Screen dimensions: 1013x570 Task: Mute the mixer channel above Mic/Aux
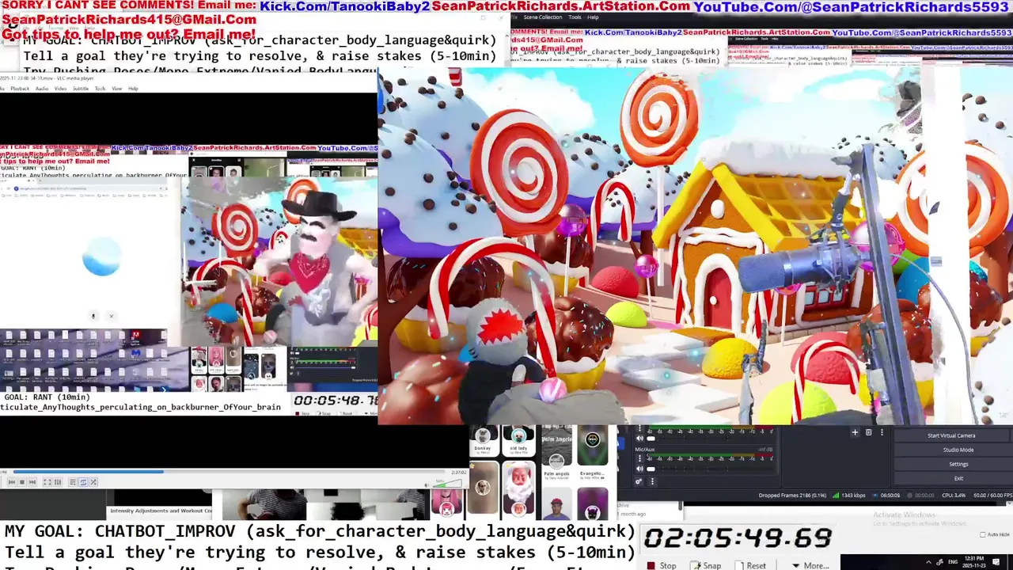click(x=640, y=438)
